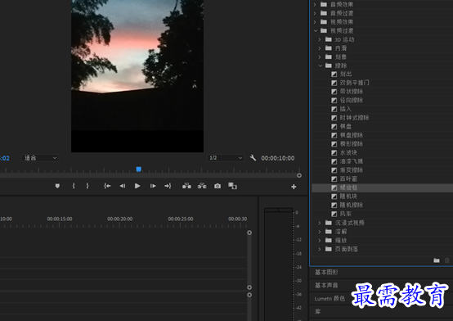Collapse the 视频过渡 folder
Image resolution: width=453 pixels, height=321 pixels.
(x=316, y=30)
